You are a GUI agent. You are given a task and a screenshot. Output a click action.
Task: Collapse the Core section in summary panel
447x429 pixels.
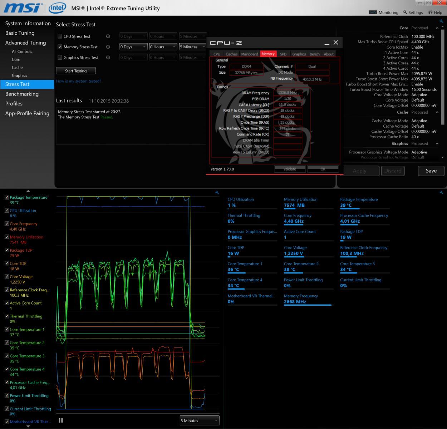437,28
